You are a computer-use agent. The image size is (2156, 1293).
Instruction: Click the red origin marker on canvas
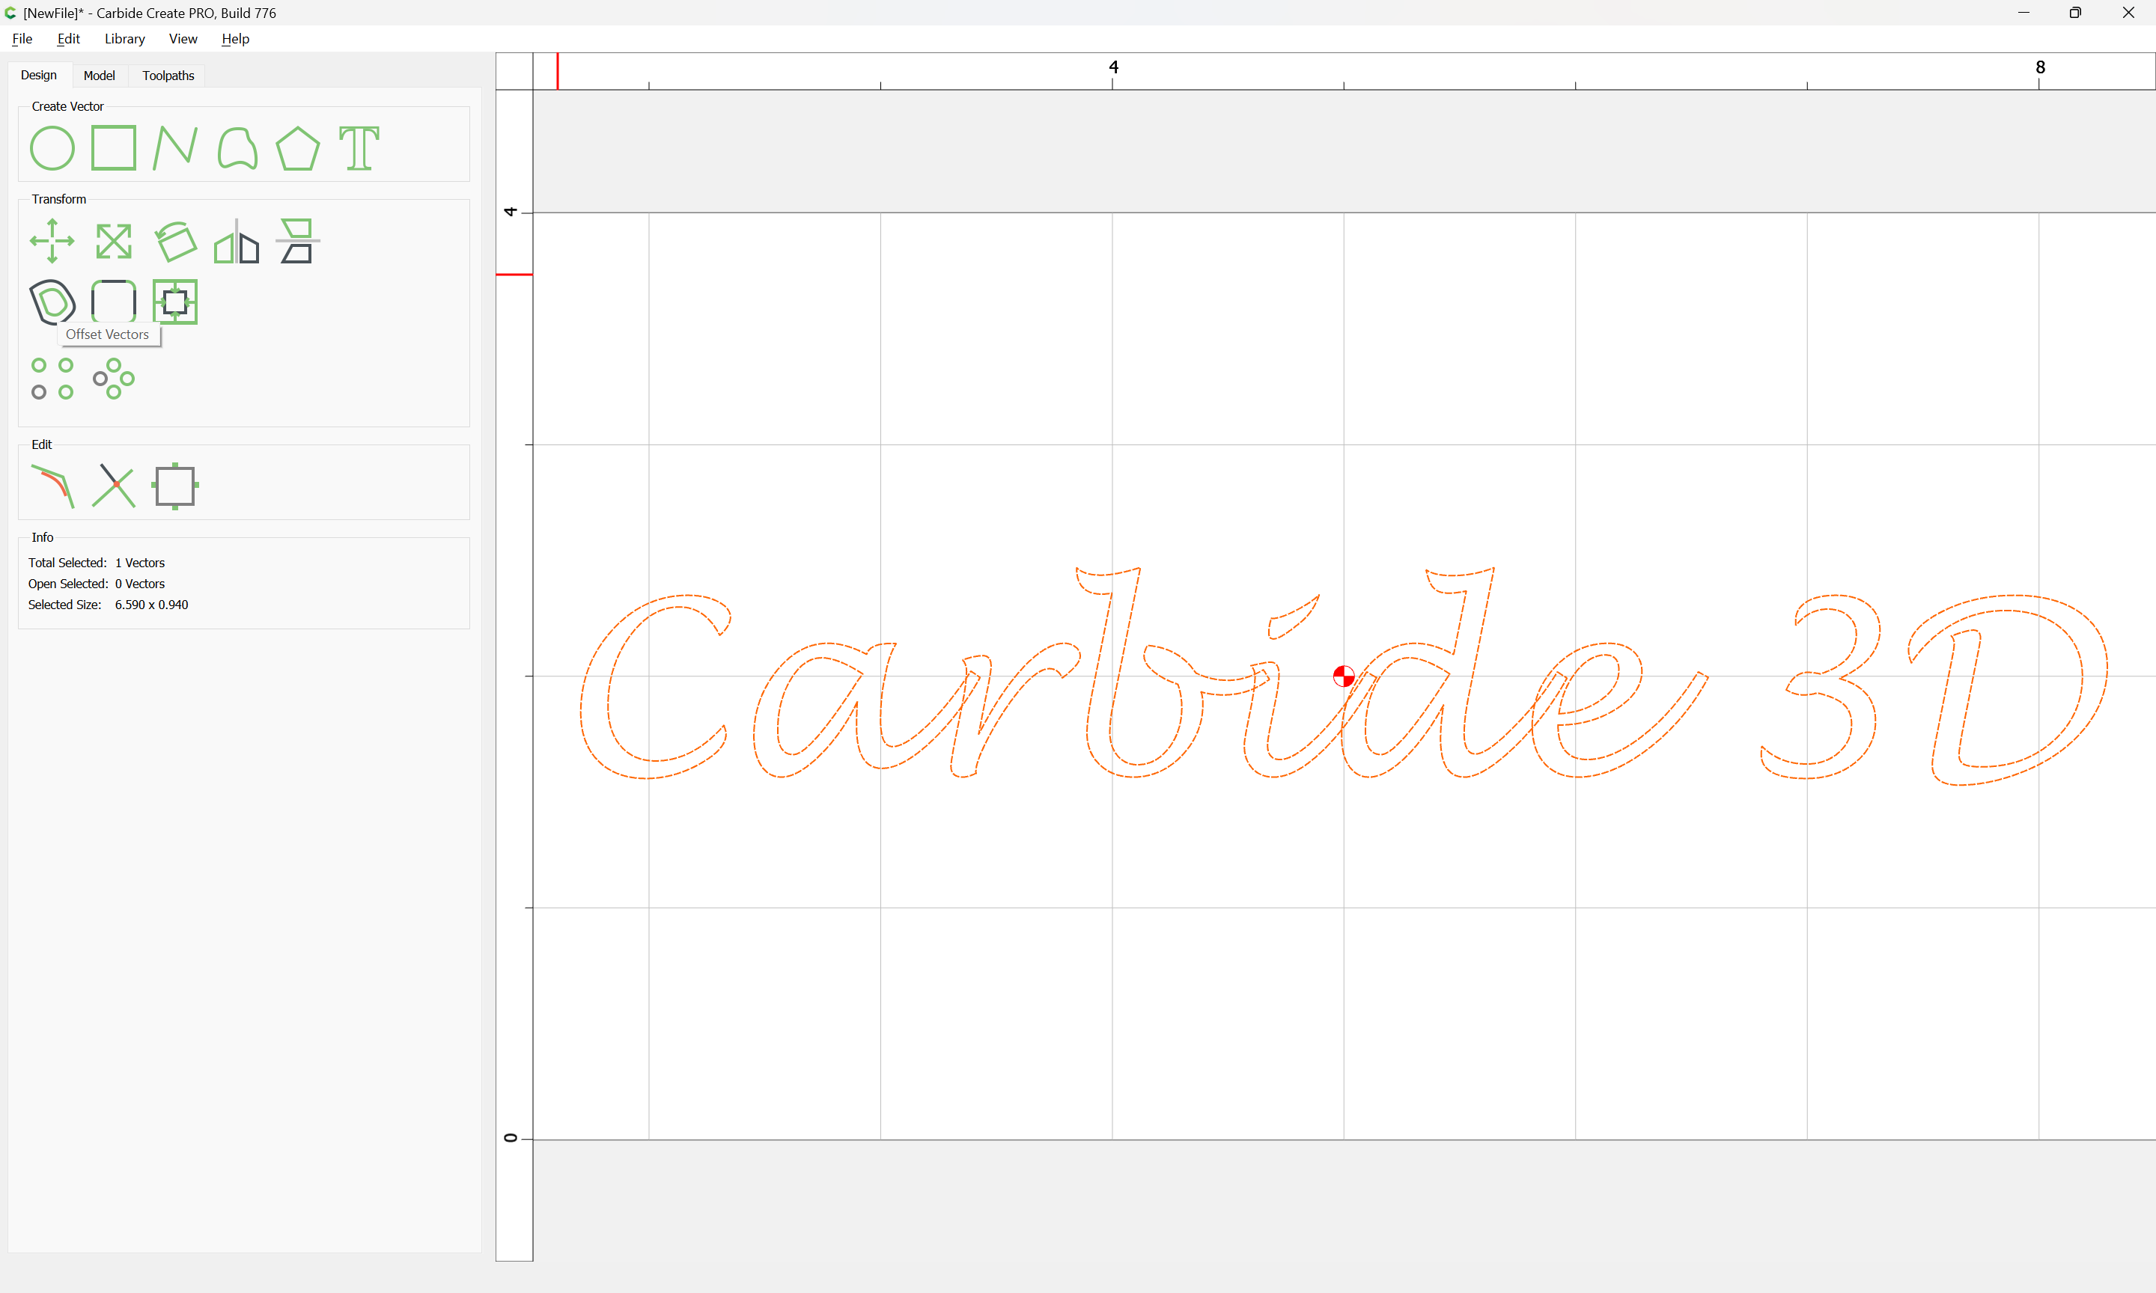click(x=1343, y=676)
